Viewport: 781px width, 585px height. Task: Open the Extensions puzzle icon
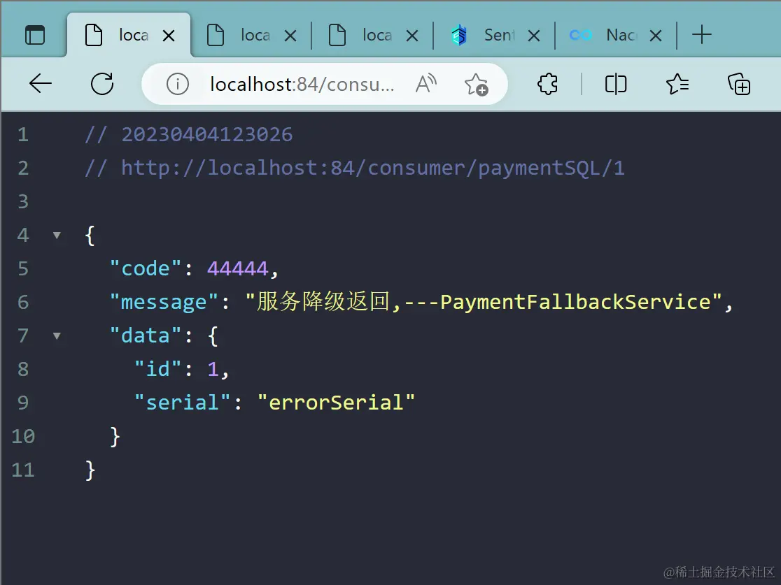547,84
